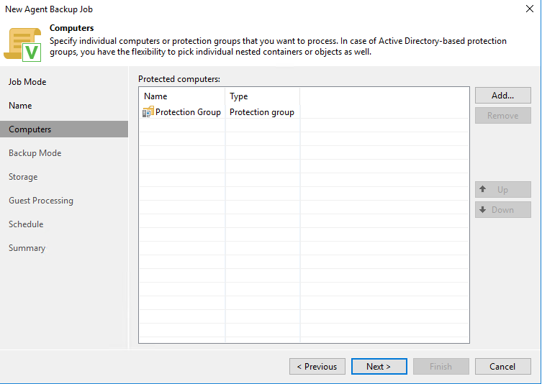Click the Veeam scroll wizard header icon
Screen dimensions: 542x384
[x=23, y=42]
